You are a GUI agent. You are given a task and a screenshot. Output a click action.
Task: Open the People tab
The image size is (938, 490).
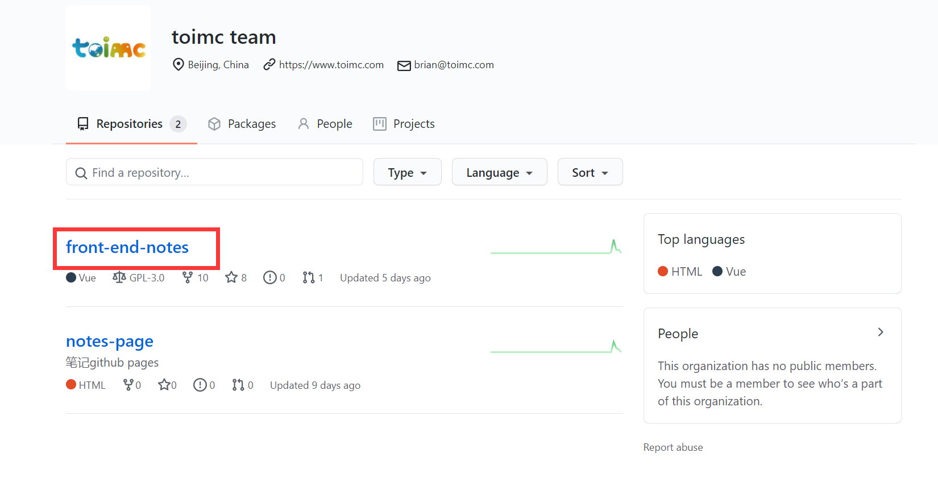click(335, 124)
